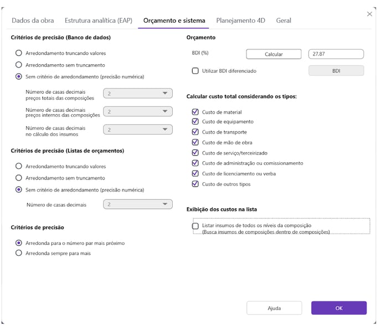The height and width of the screenshot is (329, 381).
Task: Toggle Custo de licenciamento ou verba checkbox
Action: coord(195,173)
